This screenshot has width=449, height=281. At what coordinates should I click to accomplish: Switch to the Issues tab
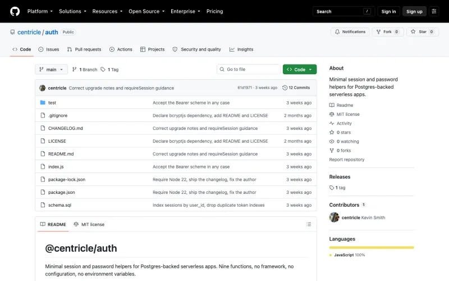tap(49, 49)
